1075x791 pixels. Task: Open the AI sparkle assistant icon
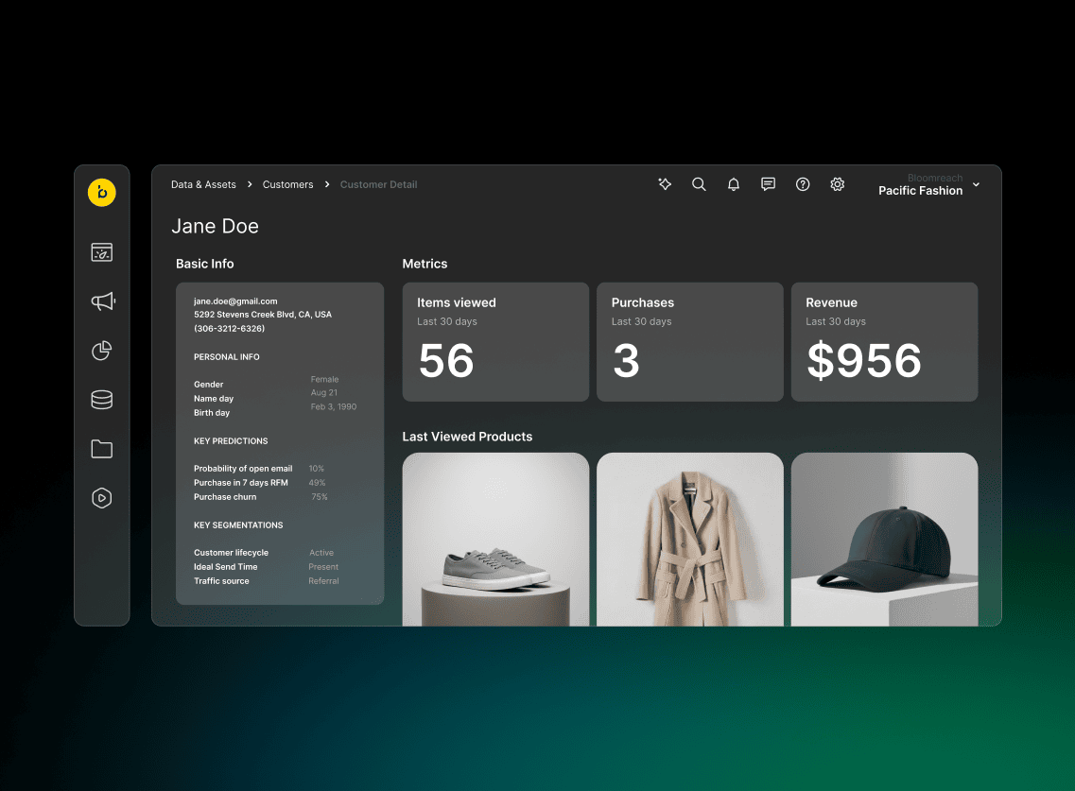(665, 184)
